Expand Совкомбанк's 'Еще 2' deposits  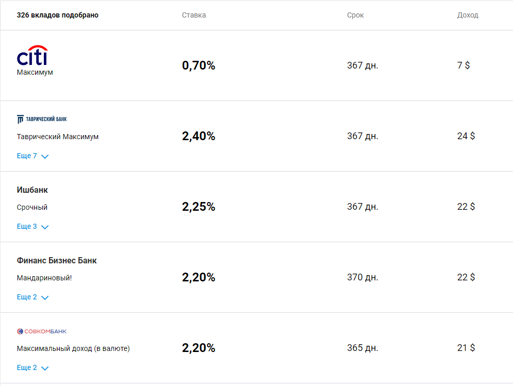[27, 367]
